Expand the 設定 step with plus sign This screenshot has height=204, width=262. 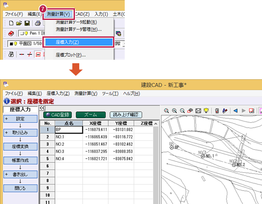click(x=6, y=118)
